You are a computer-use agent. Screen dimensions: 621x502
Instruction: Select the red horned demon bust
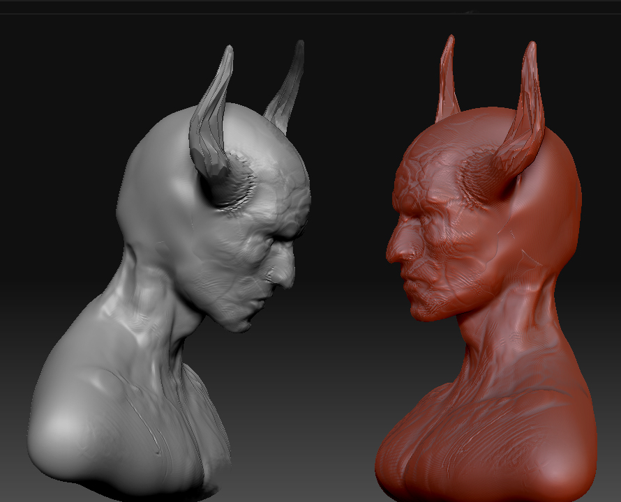coord(485,269)
